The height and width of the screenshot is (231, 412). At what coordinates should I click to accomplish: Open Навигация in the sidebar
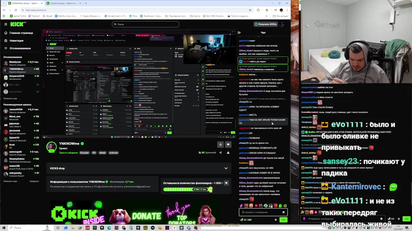tap(14, 40)
